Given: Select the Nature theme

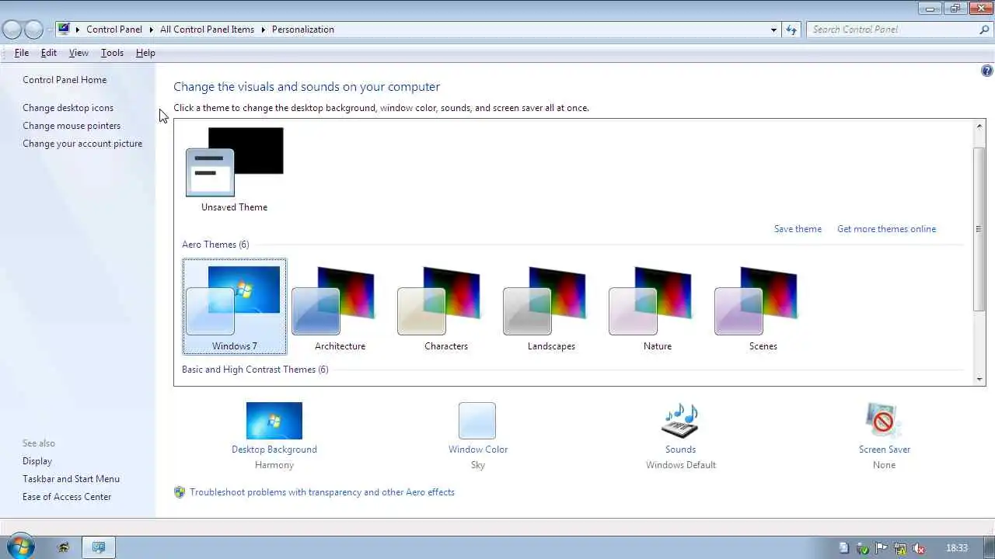Looking at the screenshot, I should coord(657,307).
